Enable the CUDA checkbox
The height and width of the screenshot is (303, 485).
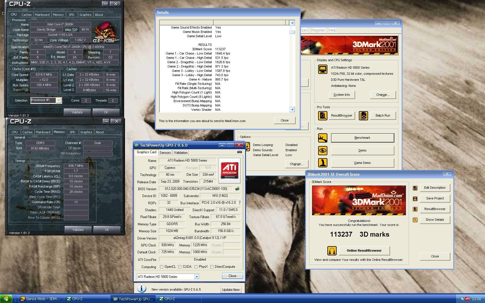click(x=180, y=267)
